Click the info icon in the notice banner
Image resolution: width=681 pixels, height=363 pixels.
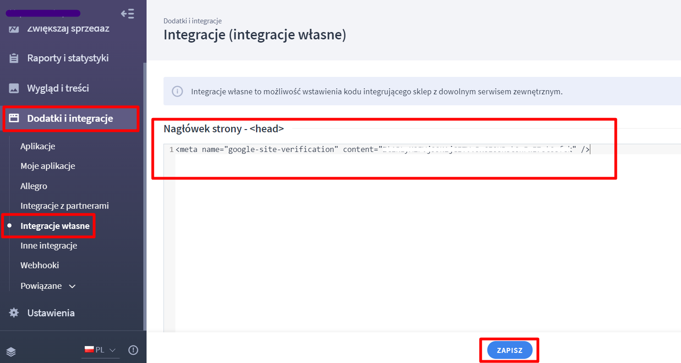(x=177, y=92)
